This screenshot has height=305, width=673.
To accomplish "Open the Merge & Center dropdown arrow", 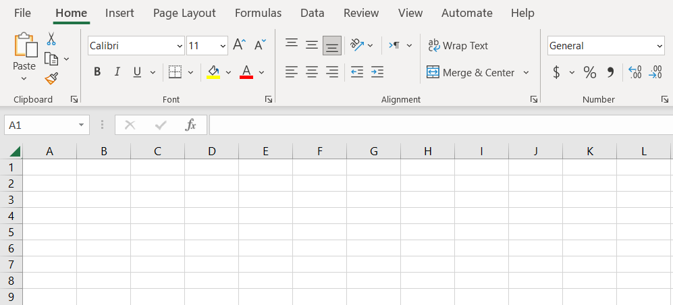I will point(527,73).
